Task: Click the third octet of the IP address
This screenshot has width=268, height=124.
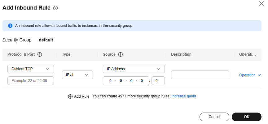Action: 131,81
